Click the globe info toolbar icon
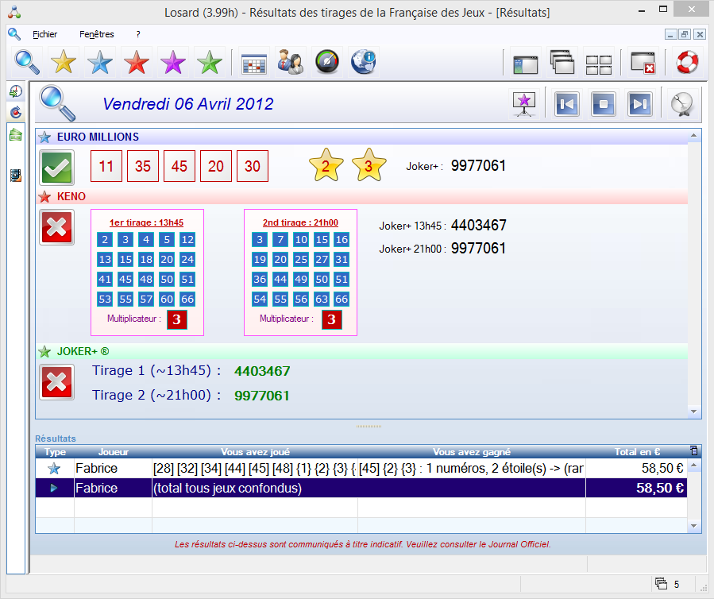714x599 pixels. (x=363, y=61)
